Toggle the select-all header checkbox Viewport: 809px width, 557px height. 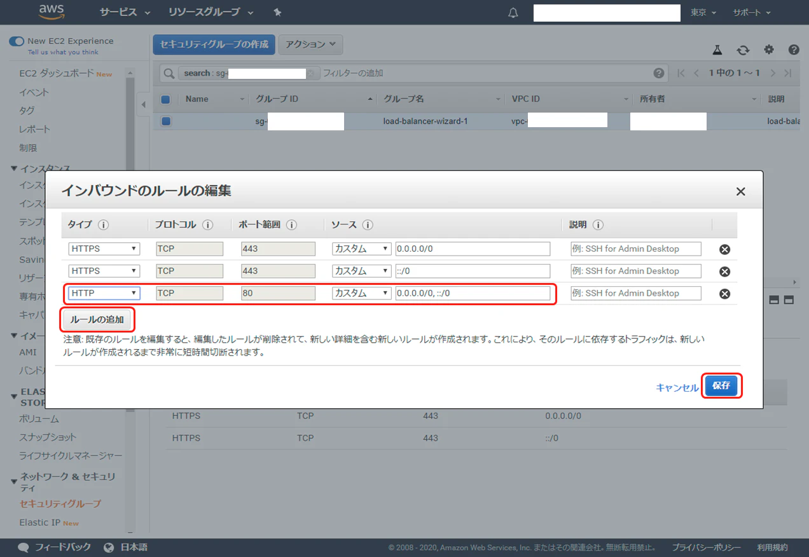165,99
